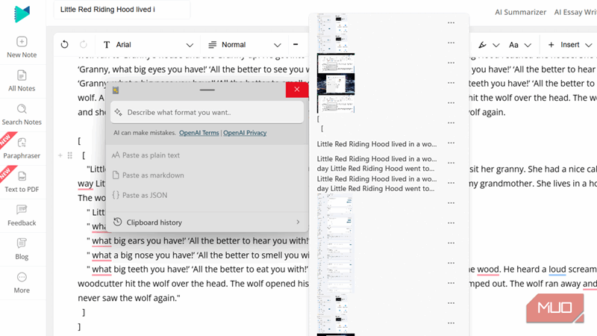
Task: Expand the Aa text case dropdown
Action: click(519, 45)
